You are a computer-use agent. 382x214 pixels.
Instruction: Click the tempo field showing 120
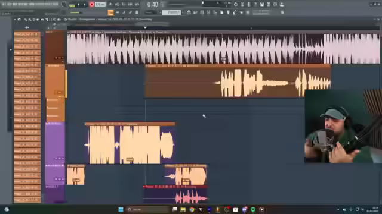tap(100, 4)
